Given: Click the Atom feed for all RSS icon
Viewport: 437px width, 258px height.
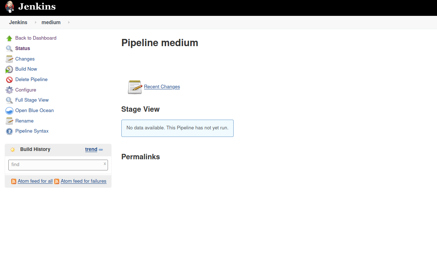Looking at the screenshot, I should coord(14,181).
